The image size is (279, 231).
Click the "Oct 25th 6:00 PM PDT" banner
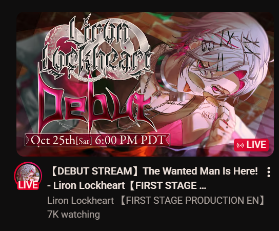(97, 140)
